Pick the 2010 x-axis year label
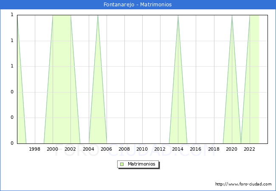The image size is (276, 191). pyautogui.click(x=142, y=149)
